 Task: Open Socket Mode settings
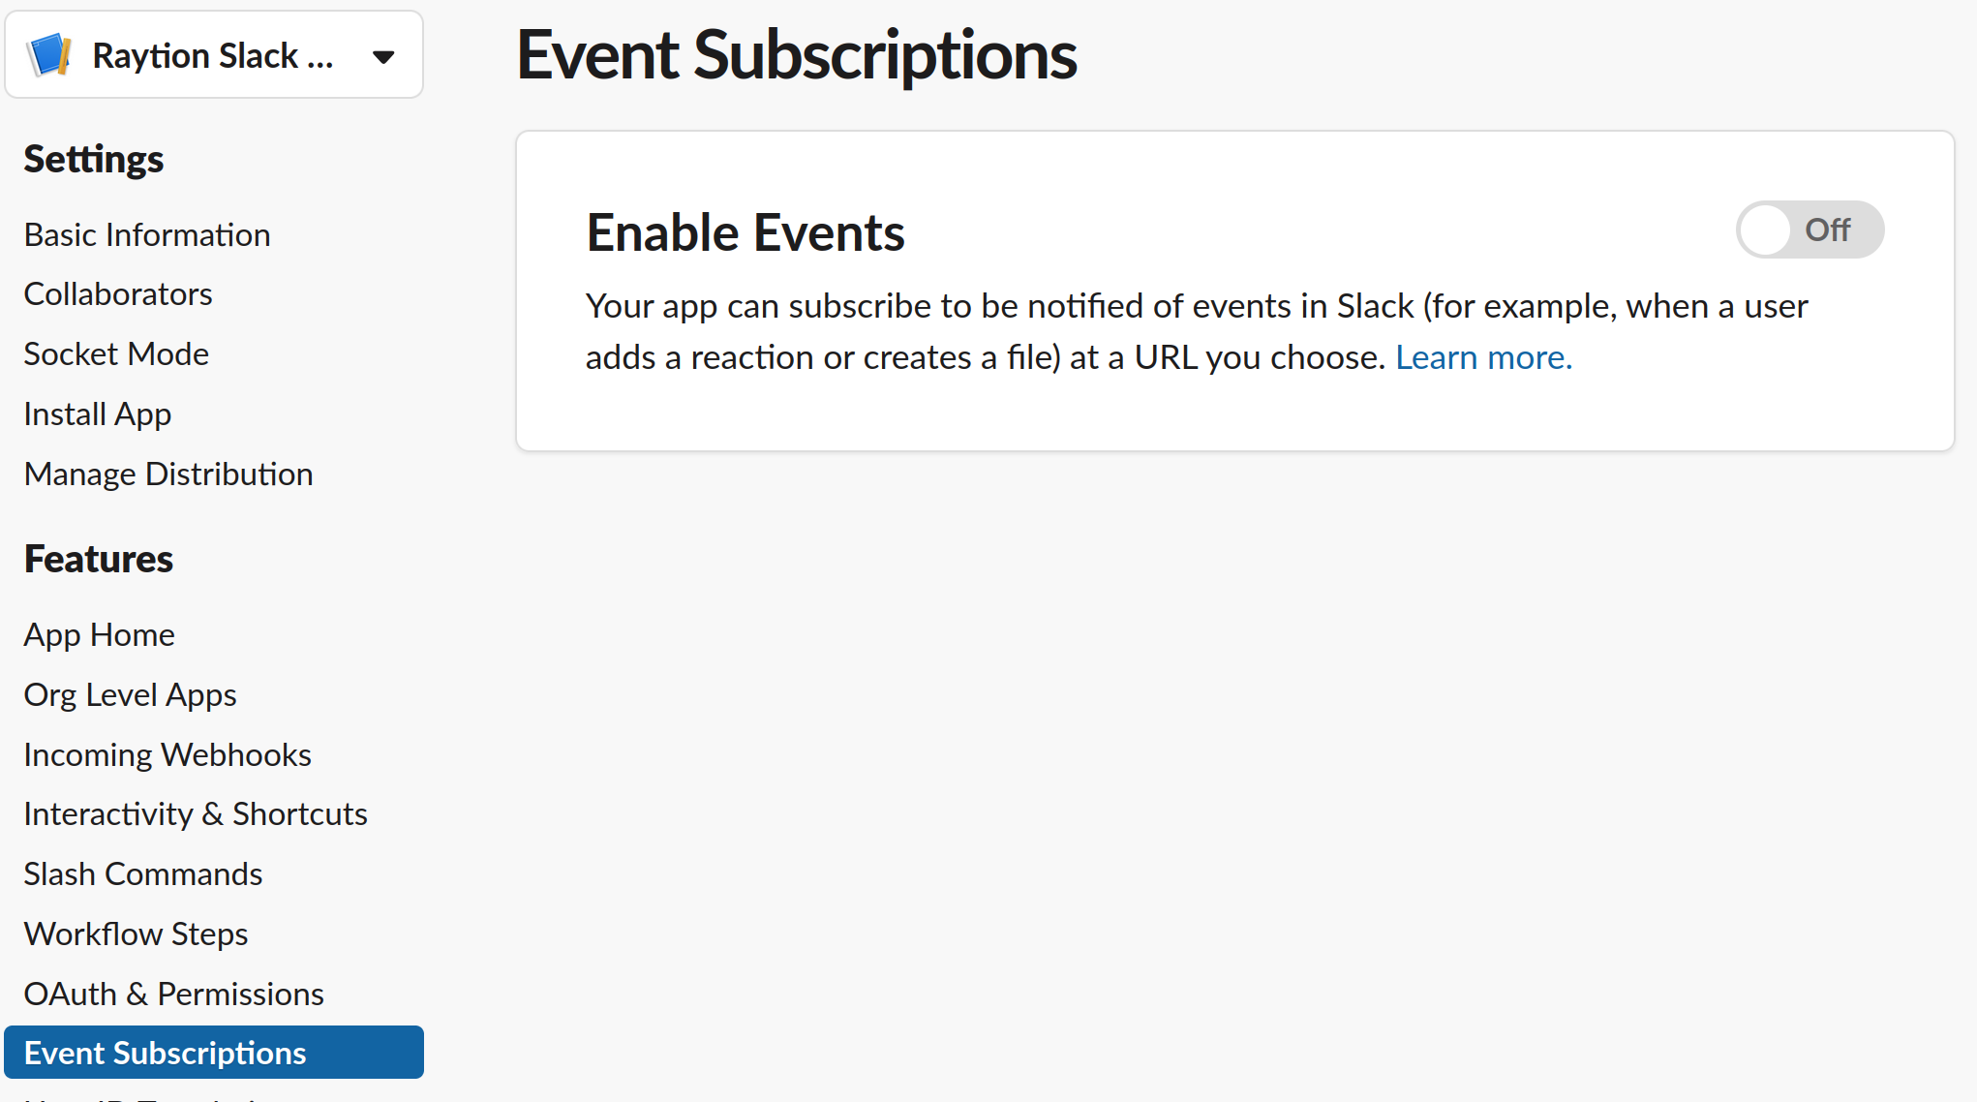(x=116, y=353)
